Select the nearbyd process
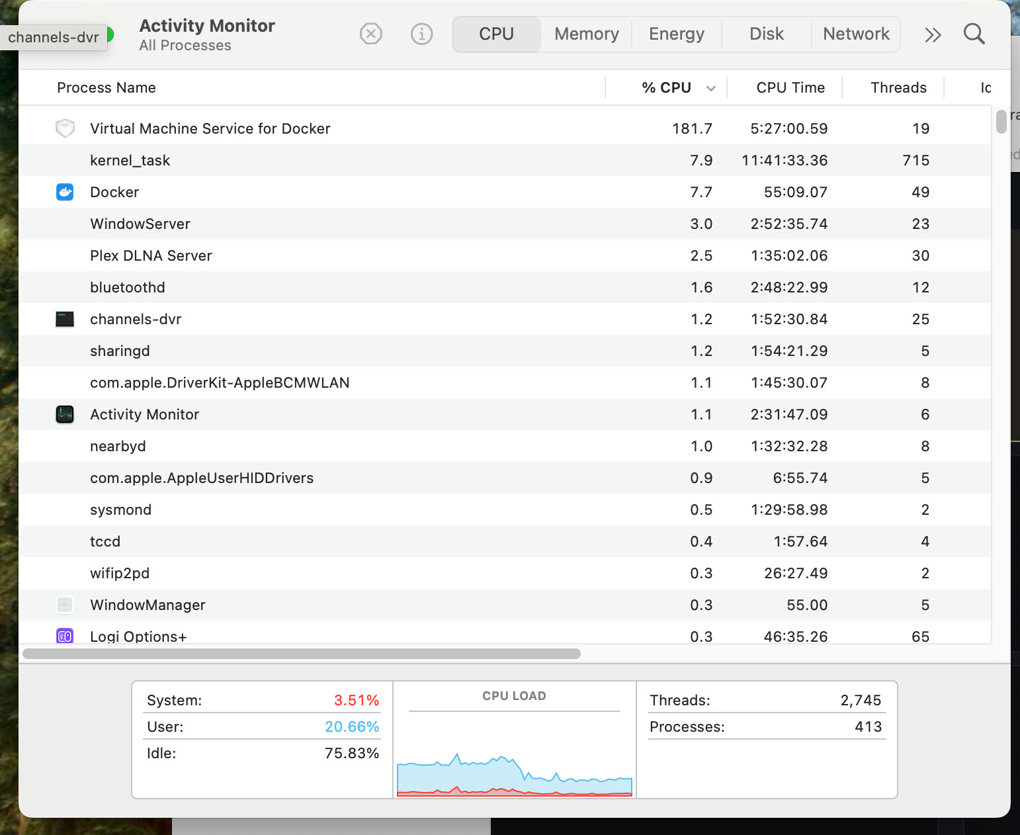Screen dimensions: 1020x835 (118, 446)
